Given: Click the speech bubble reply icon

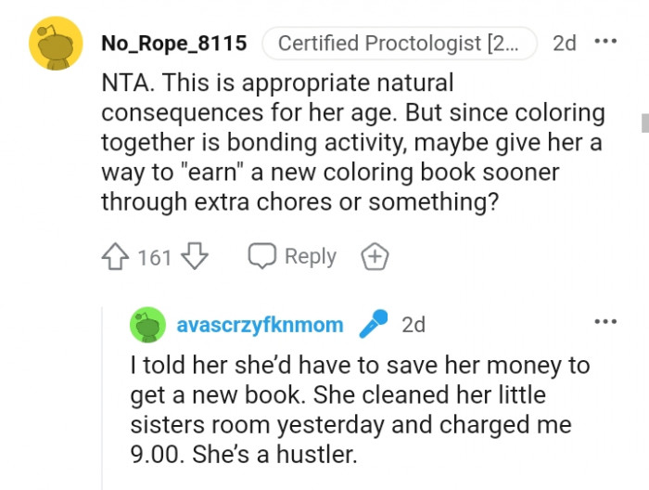Looking at the screenshot, I should coord(262,257).
